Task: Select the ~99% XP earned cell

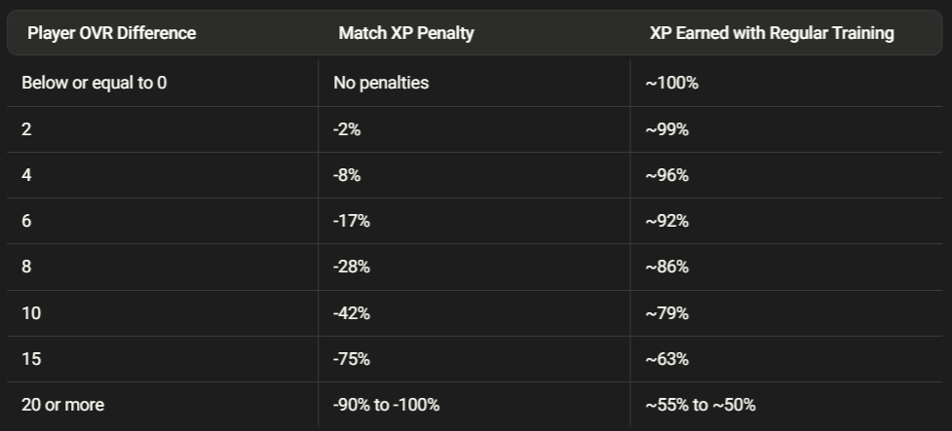Action: [666, 129]
